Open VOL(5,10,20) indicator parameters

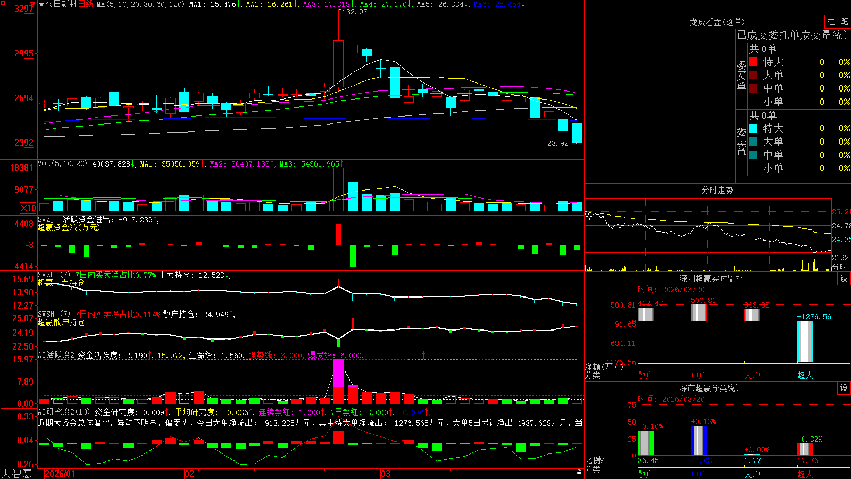pyautogui.click(x=62, y=163)
